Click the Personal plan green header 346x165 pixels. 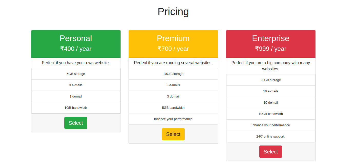[x=76, y=38]
